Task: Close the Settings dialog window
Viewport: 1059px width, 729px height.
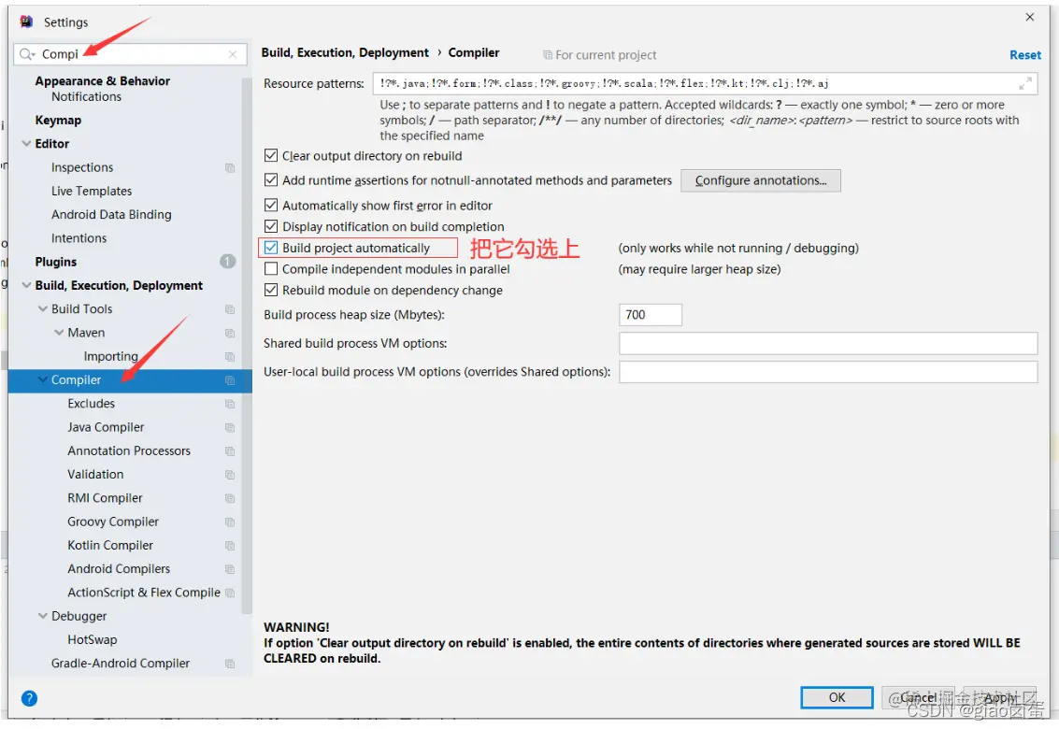Action: [1029, 18]
